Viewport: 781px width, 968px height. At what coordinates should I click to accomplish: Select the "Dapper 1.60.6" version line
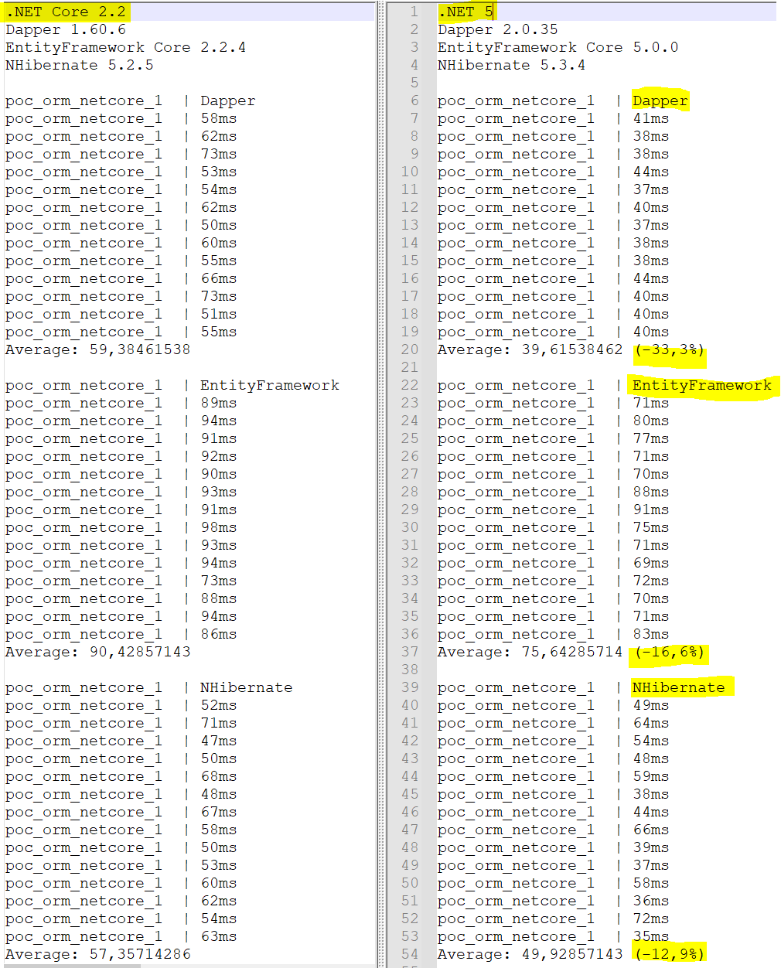pyautogui.click(x=66, y=29)
